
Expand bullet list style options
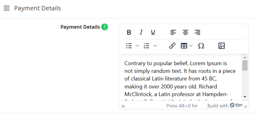[x=137, y=46]
